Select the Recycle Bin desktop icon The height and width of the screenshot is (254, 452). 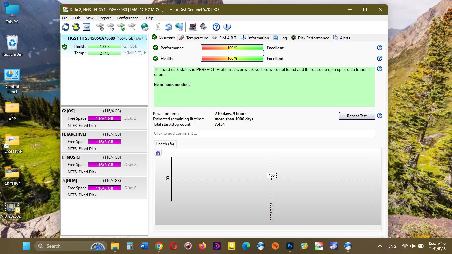12,46
